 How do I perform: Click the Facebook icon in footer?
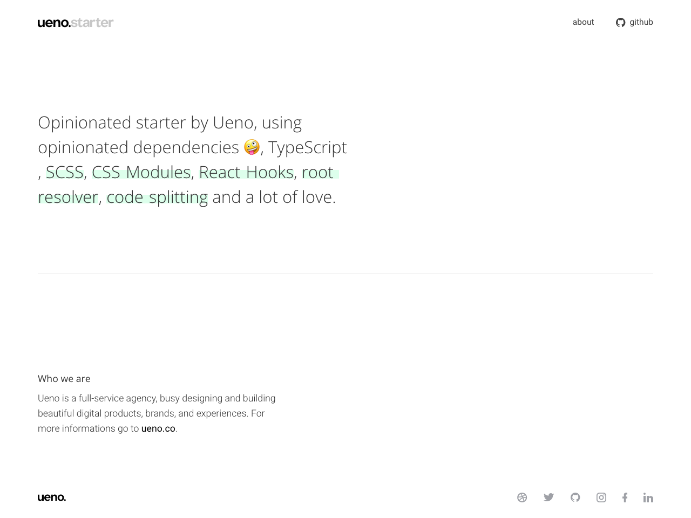click(625, 497)
